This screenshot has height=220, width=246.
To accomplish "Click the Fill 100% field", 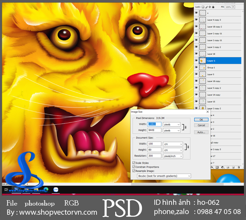I will point(228,7).
